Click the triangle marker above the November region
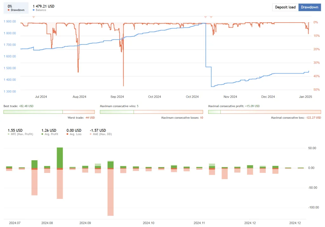325x227 pixels. [x=205, y=17]
